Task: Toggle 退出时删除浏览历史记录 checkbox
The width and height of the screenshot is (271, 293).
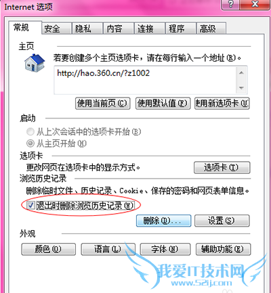Action: (x=30, y=205)
